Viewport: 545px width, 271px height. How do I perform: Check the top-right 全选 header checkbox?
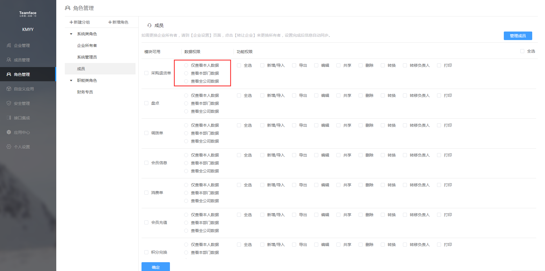pos(522,51)
